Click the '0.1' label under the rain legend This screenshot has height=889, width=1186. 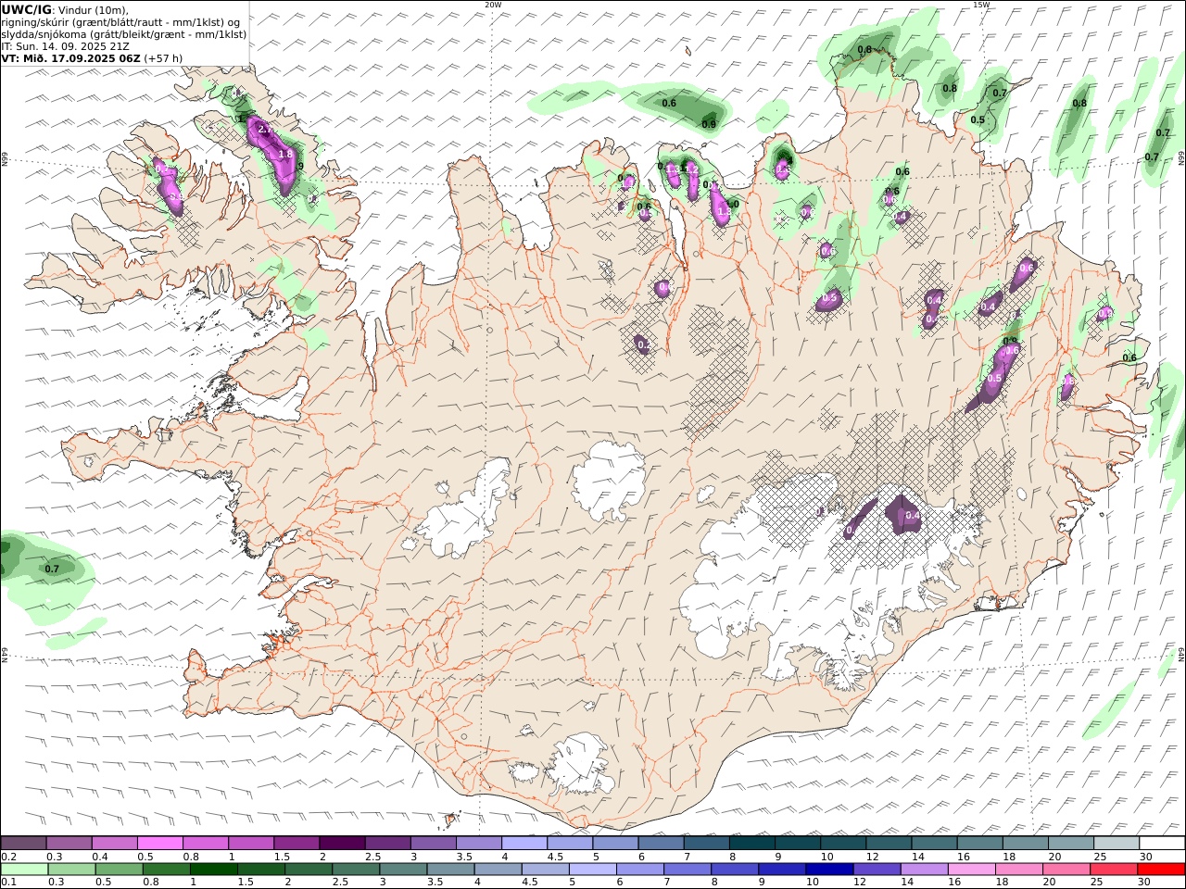click(9, 883)
